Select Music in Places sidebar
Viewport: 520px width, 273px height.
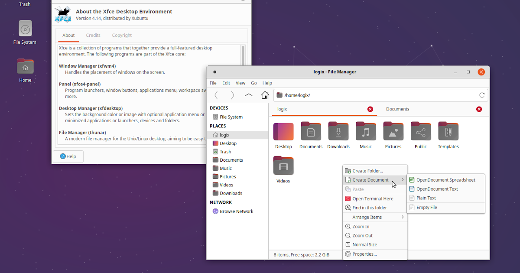(237, 168)
